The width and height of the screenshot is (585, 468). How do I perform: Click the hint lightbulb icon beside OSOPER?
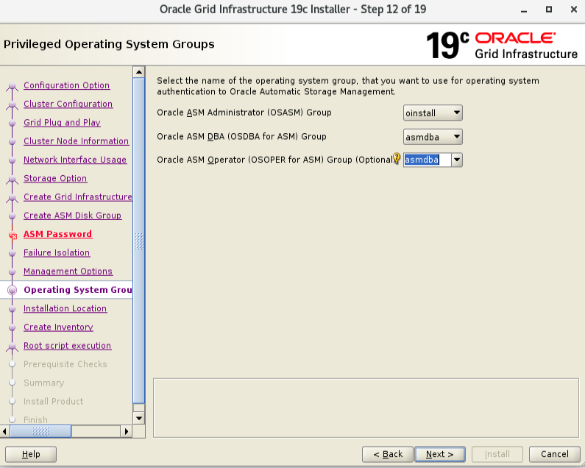397,159
